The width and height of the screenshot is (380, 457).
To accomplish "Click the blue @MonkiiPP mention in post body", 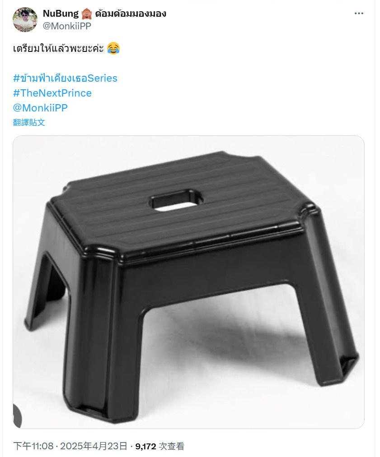I will [x=40, y=108].
